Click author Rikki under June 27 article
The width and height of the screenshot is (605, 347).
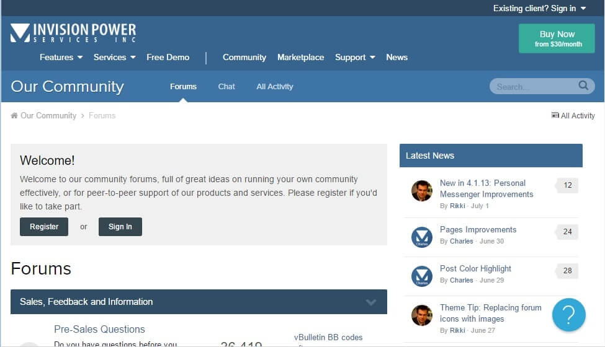(x=457, y=330)
